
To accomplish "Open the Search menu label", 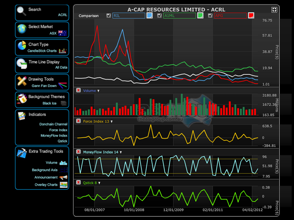I will tap(35, 9).
